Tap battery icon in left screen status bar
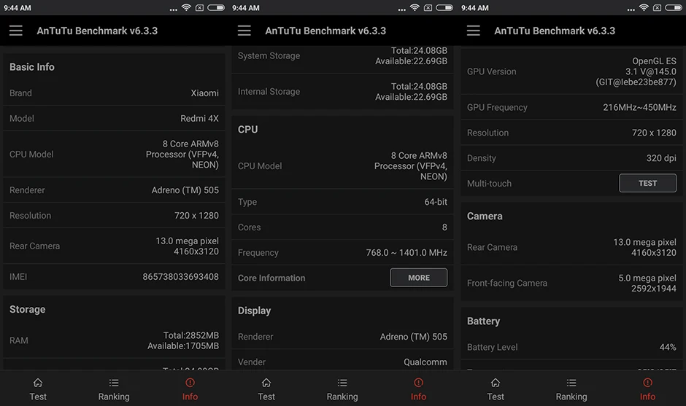Screen dimensions: 686x406 (x=216, y=7)
